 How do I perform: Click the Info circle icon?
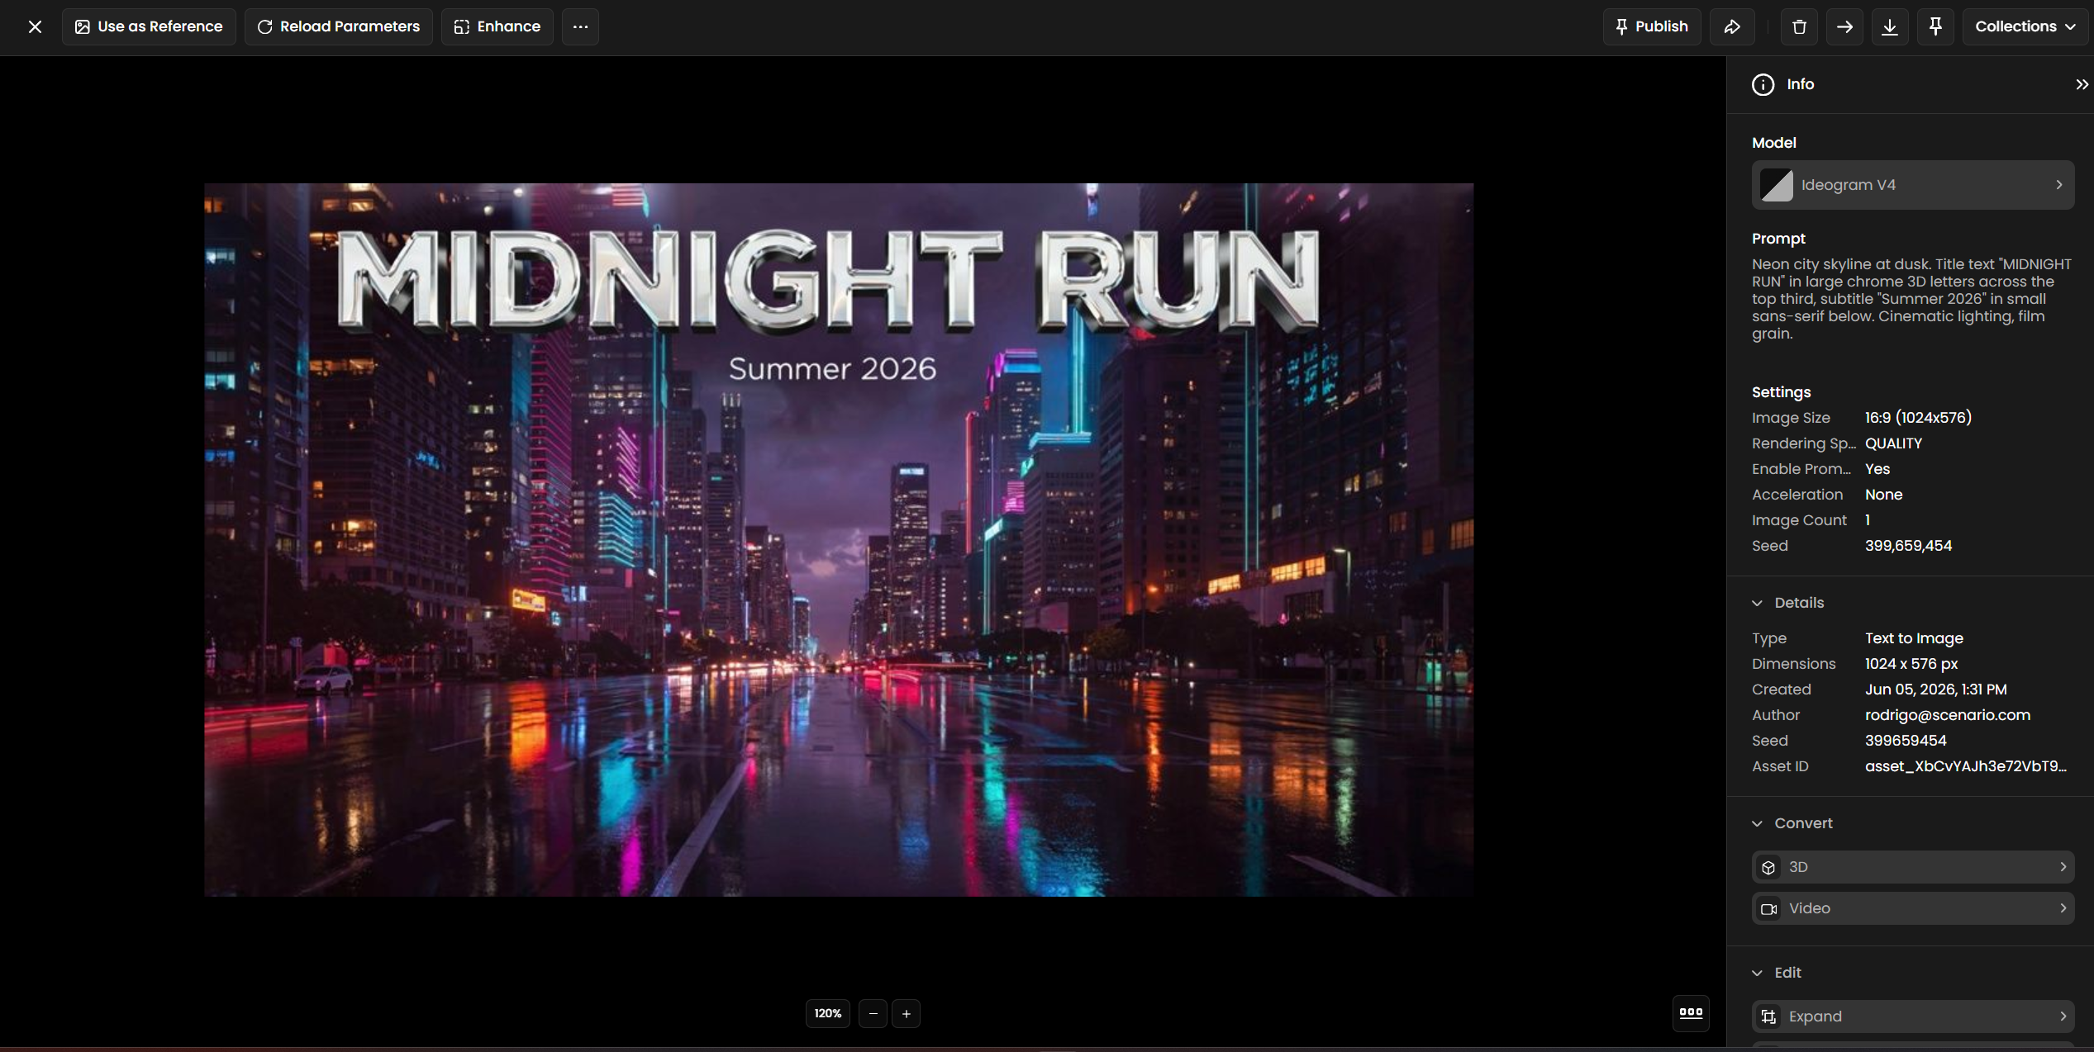coord(1763,84)
